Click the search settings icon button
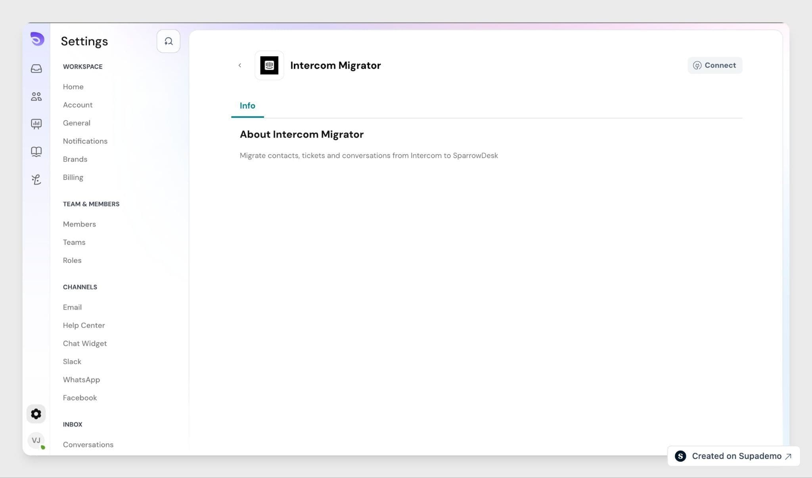The width and height of the screenshot is (812, 478). tap(169, 41)
